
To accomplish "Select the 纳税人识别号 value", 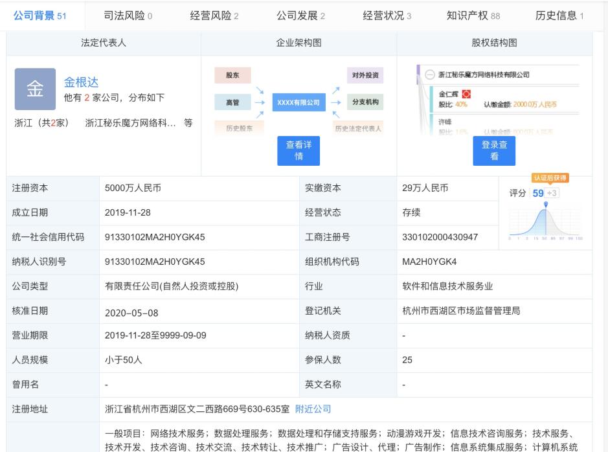I will 155,262.
